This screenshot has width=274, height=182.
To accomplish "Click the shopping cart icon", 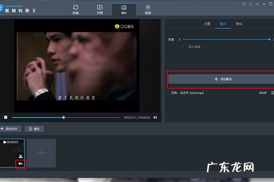I will coord(244,4).
